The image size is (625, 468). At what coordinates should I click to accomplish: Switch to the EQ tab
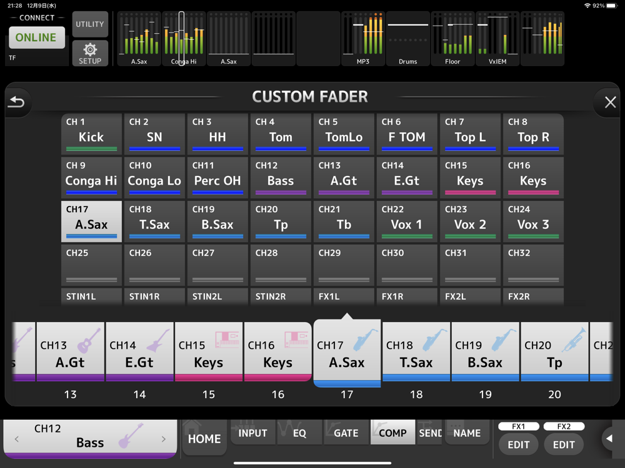pyautogui.click(x=299, y=433)
